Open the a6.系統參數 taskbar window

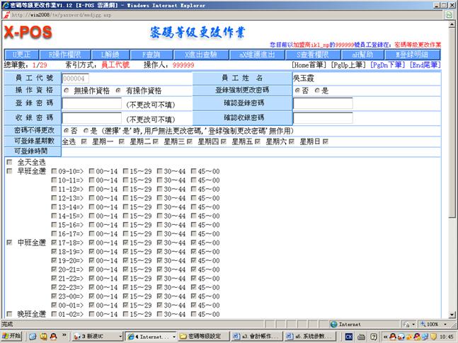pyautogui.click(x=312, y=336)
